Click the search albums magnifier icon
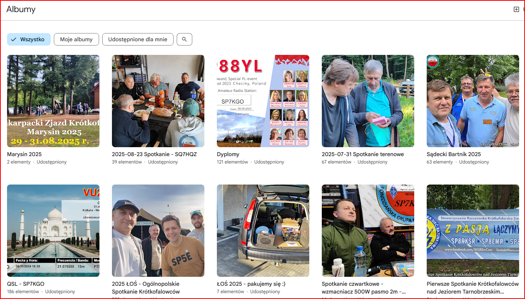Screen dimensions: 525x299 pos(184,39)
